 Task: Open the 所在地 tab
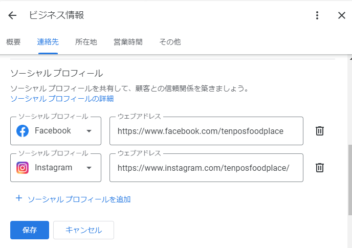(x=86, y=42)
